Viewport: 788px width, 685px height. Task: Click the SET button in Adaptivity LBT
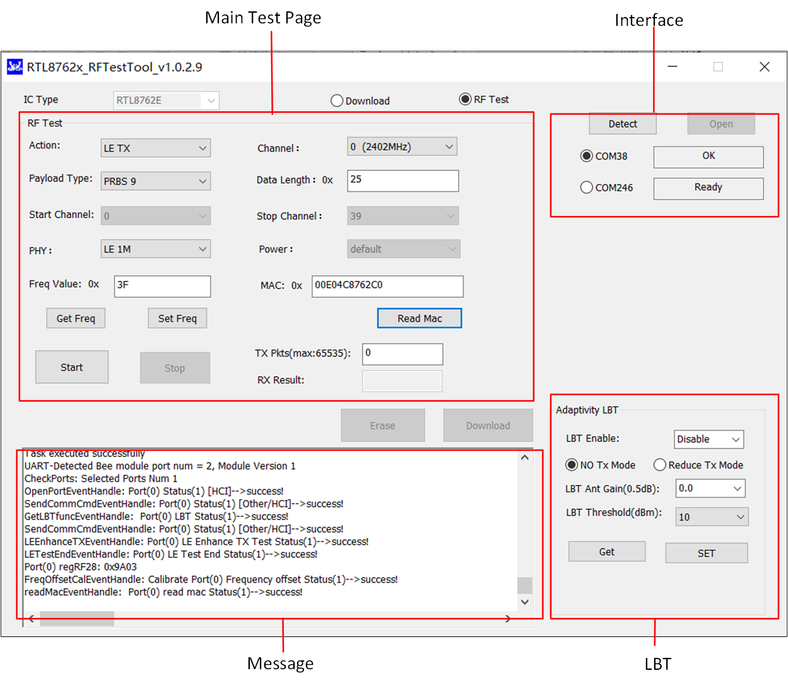click(x=706, y=554)
